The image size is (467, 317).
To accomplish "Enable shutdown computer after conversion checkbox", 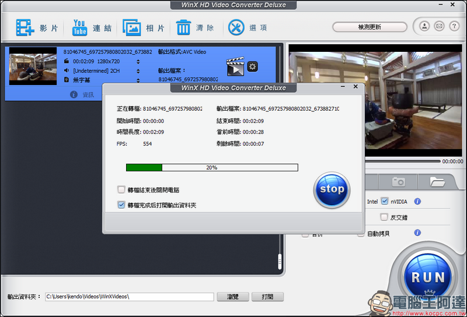I will [x=121, y=189].
